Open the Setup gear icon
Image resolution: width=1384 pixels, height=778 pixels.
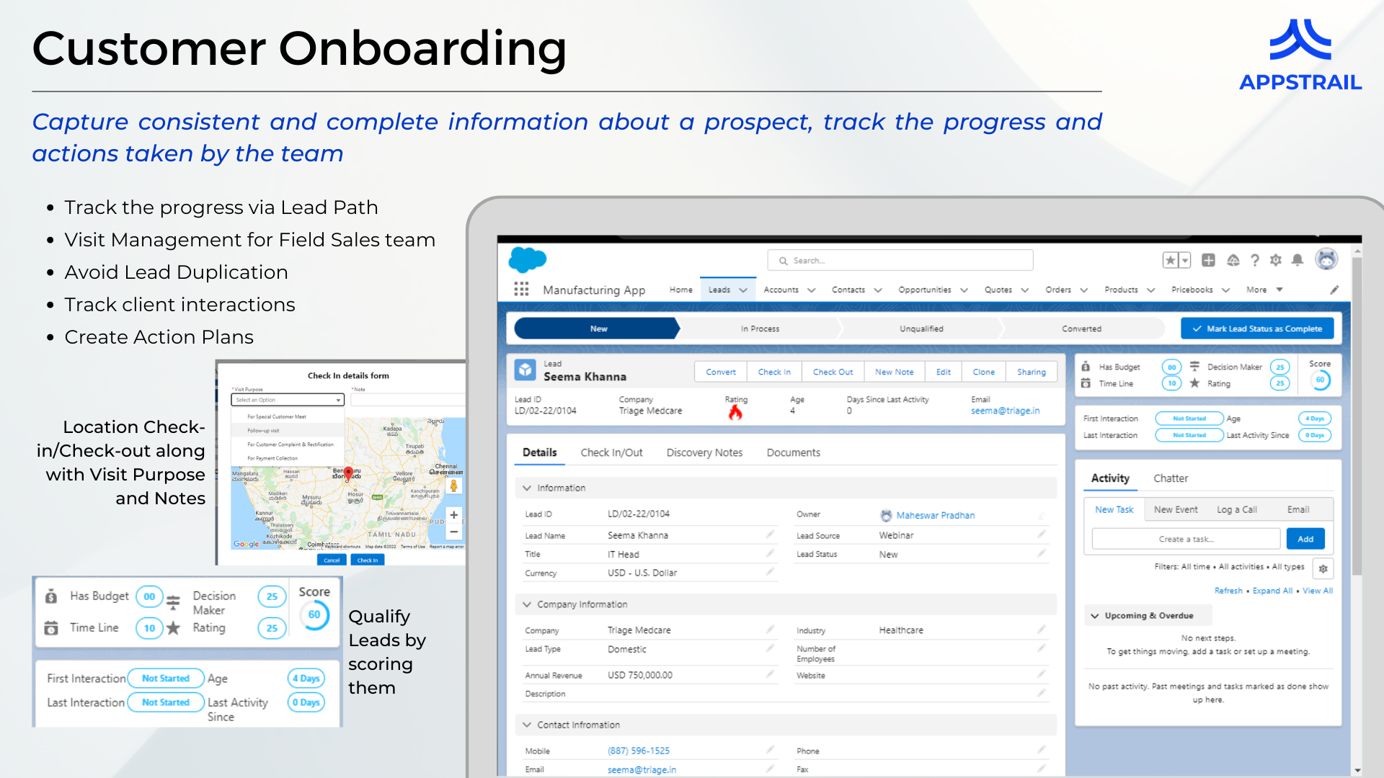(1276, 260)
